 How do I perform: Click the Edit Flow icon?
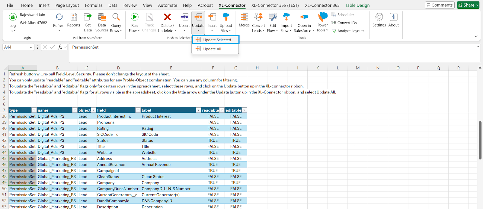273,17
